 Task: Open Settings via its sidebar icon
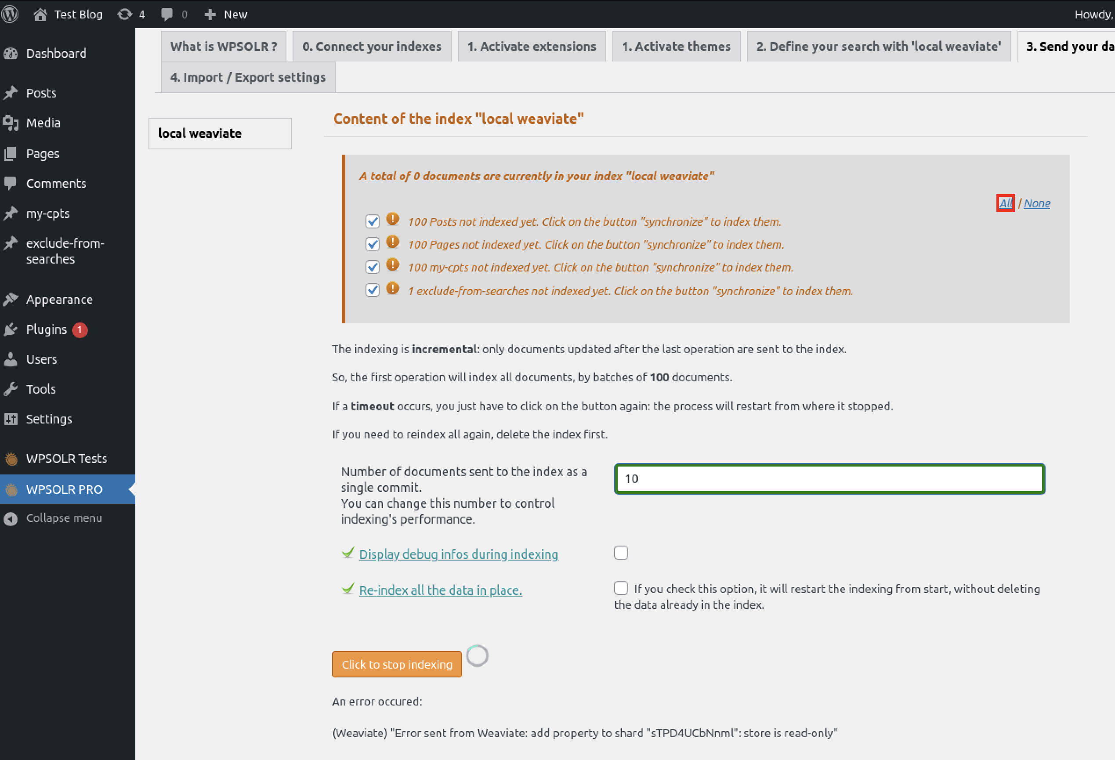pos(11,419)
